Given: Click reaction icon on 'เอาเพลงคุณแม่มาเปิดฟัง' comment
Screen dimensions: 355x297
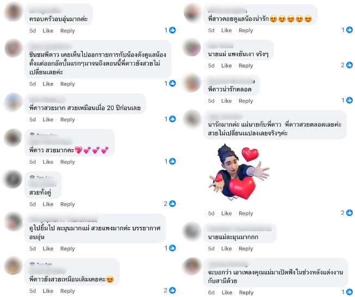Looking at the screenshot, I should click(x=350, y=292).
